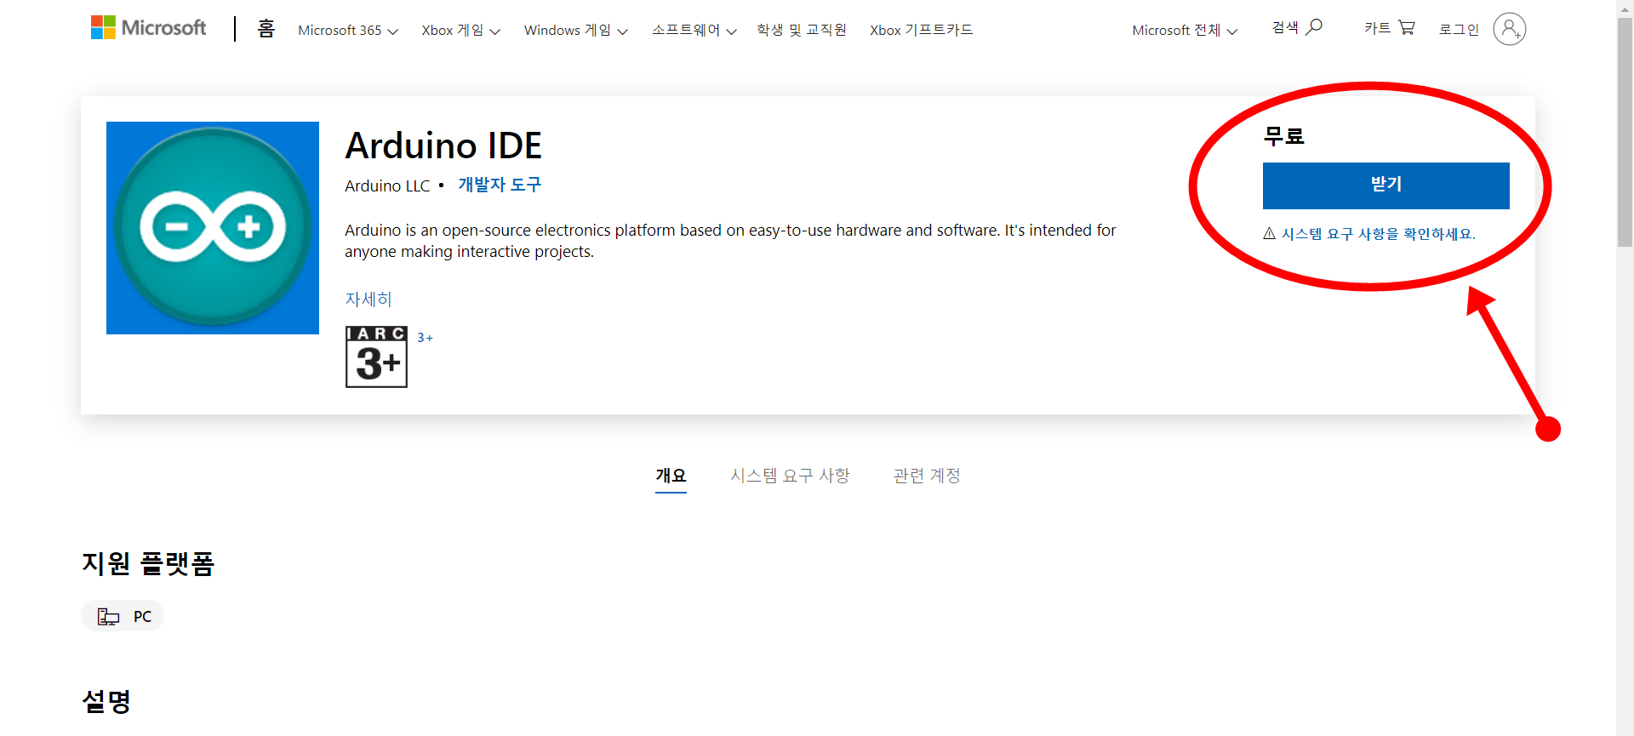Expand the Xbox 게임 menu
The height and width of the screenshot is (736, 1634).
[x=460, y=31]
